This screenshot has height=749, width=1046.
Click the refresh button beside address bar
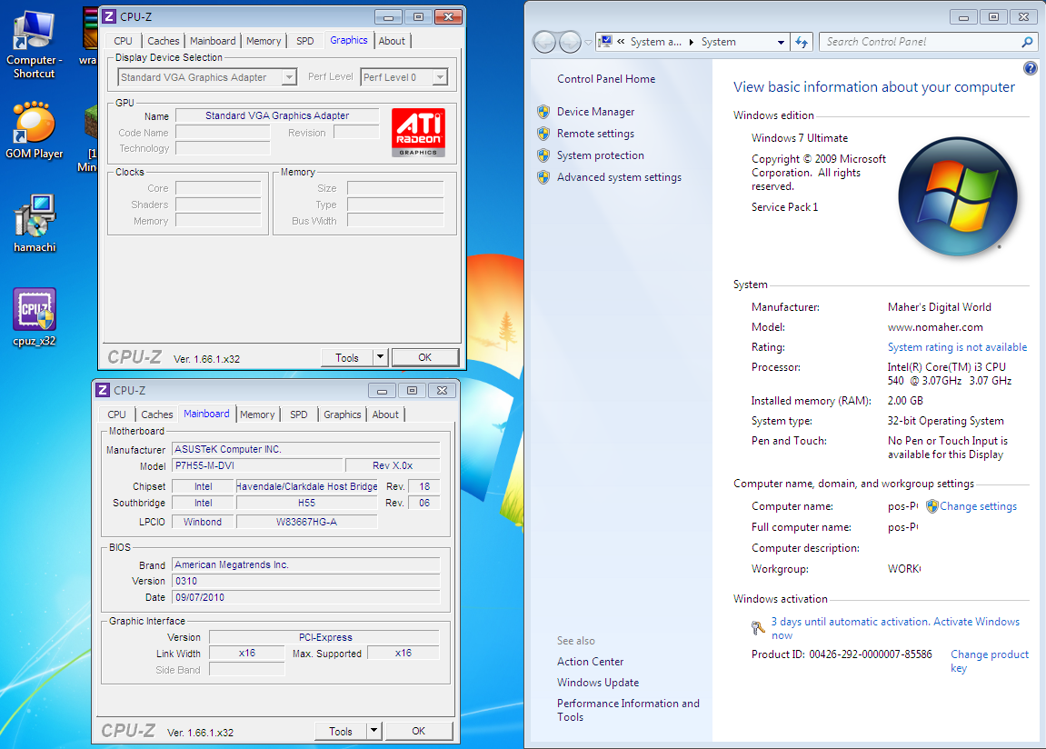(802, 42)
